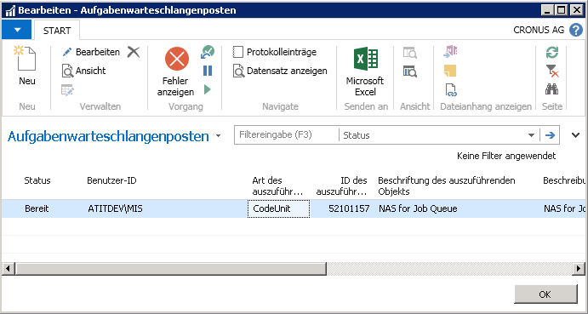
Task: Click the horizontal scrollbar right arrow
Action: pyautogui.click(x=579, y=269)
